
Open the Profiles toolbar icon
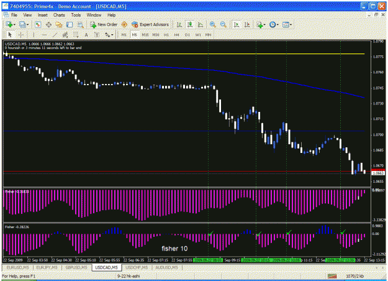(22, 24)
